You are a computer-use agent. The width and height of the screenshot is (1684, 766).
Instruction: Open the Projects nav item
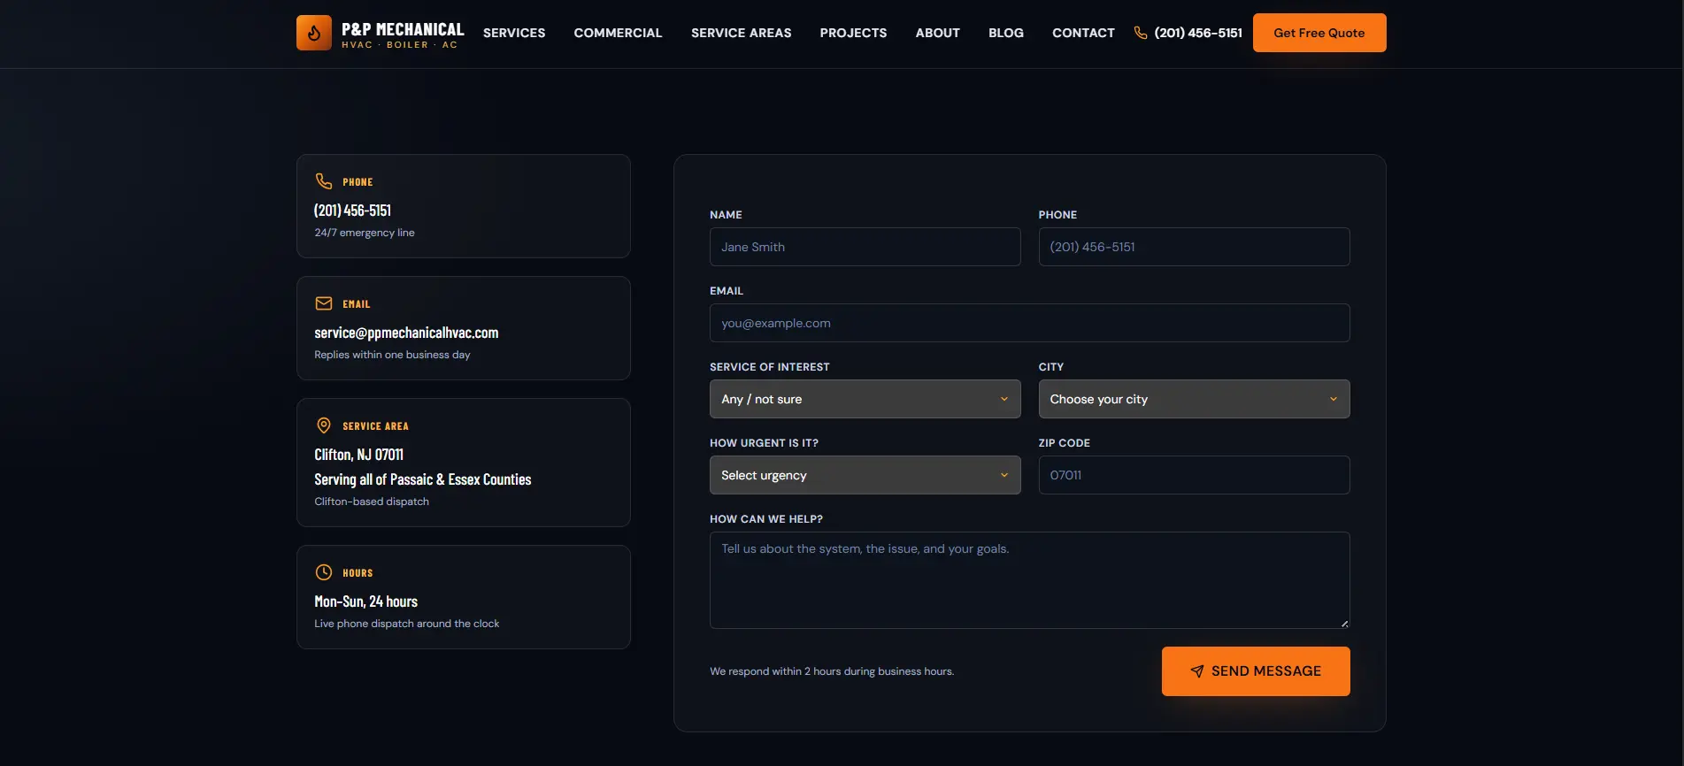(853, 33)
